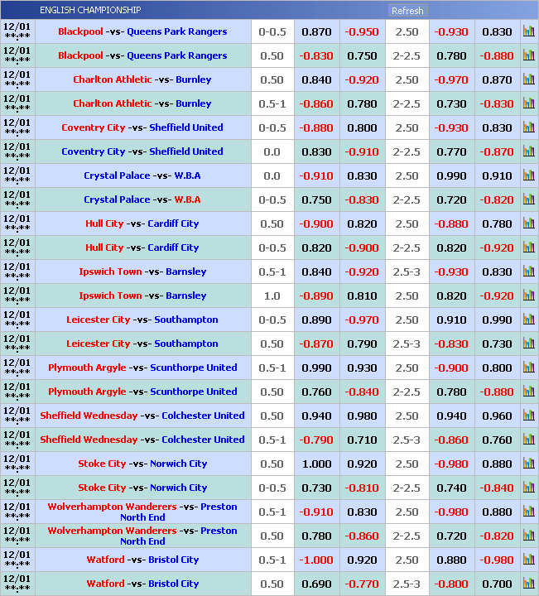Viewport: 539px width, 596px height.
Task: Select Wolverhampton Wanderers in the 0.5-1 handicap row
Action: tap(112, 506)
